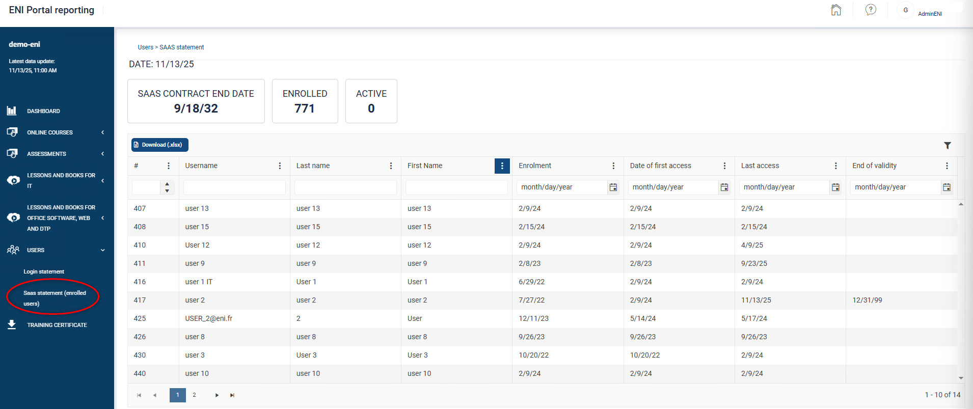Follow the SAAS statement breadcrumb link

point(182,47)
